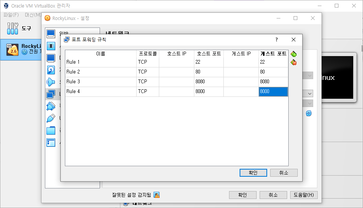Select the Rule 4 name cell
Screen dimensions: 363x208
[101, 92]
